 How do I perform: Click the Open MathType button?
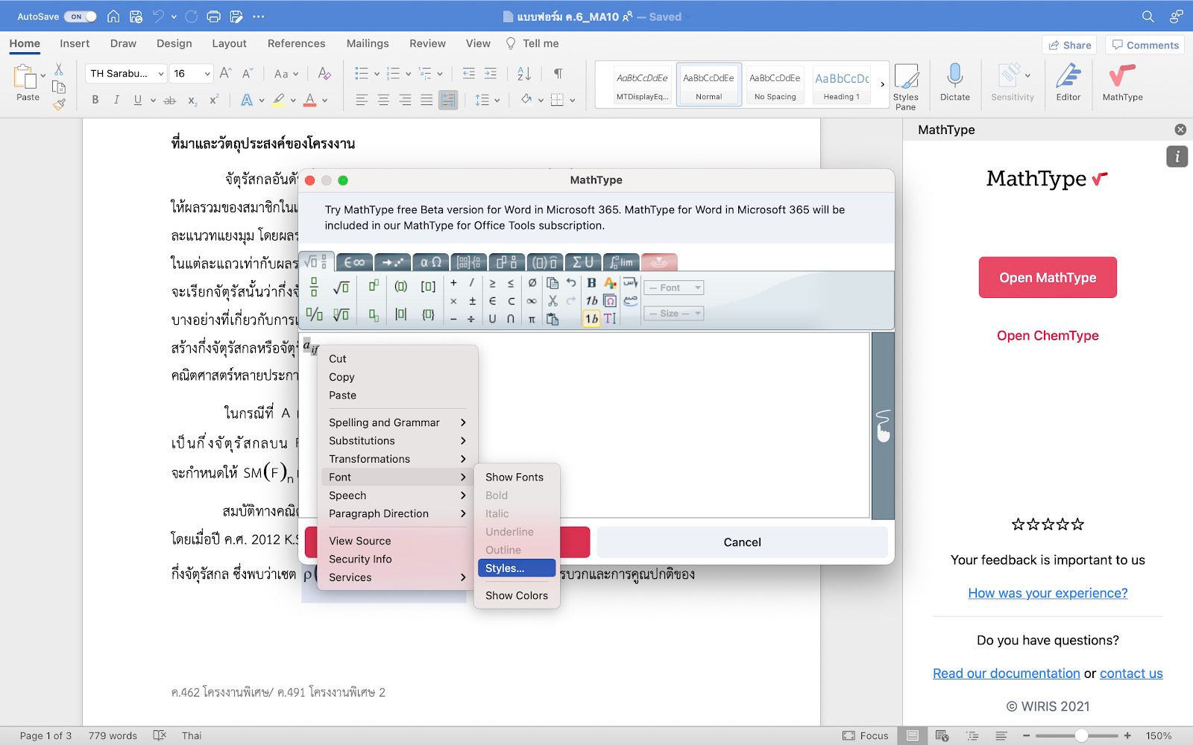click(1048, 277)
